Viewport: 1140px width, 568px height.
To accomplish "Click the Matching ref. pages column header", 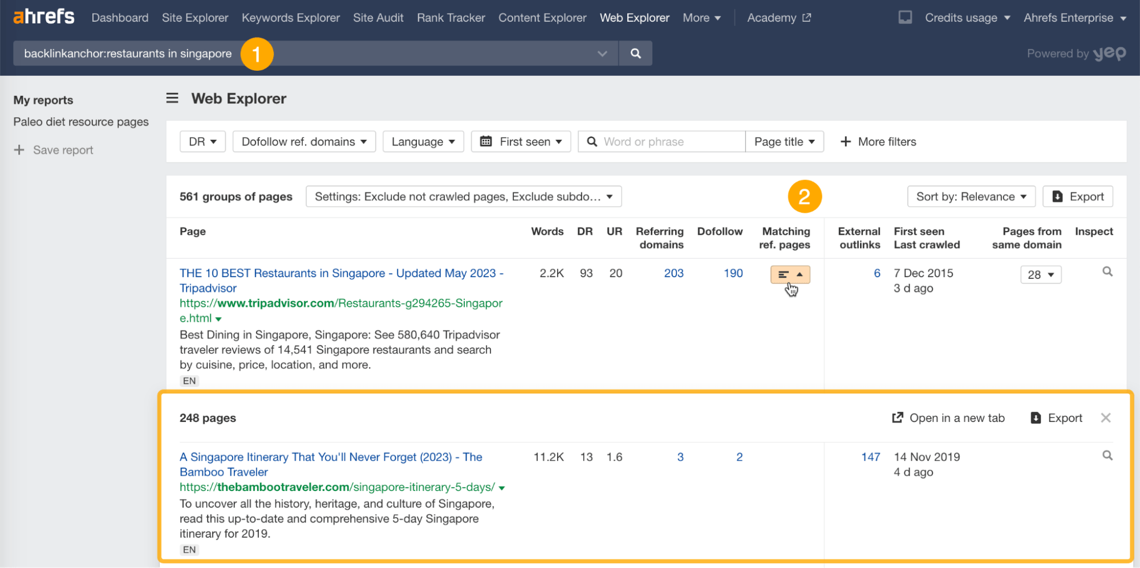I will (785, 238).
